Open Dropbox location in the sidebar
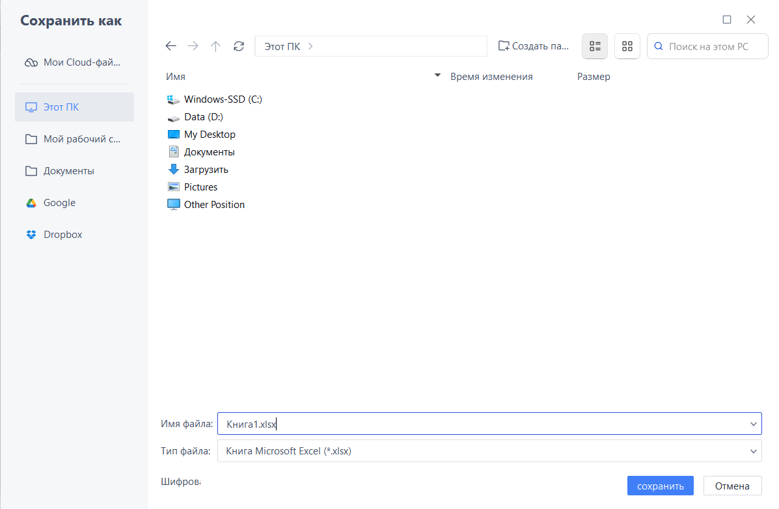779x509 pixels. (x=62, y=235)
